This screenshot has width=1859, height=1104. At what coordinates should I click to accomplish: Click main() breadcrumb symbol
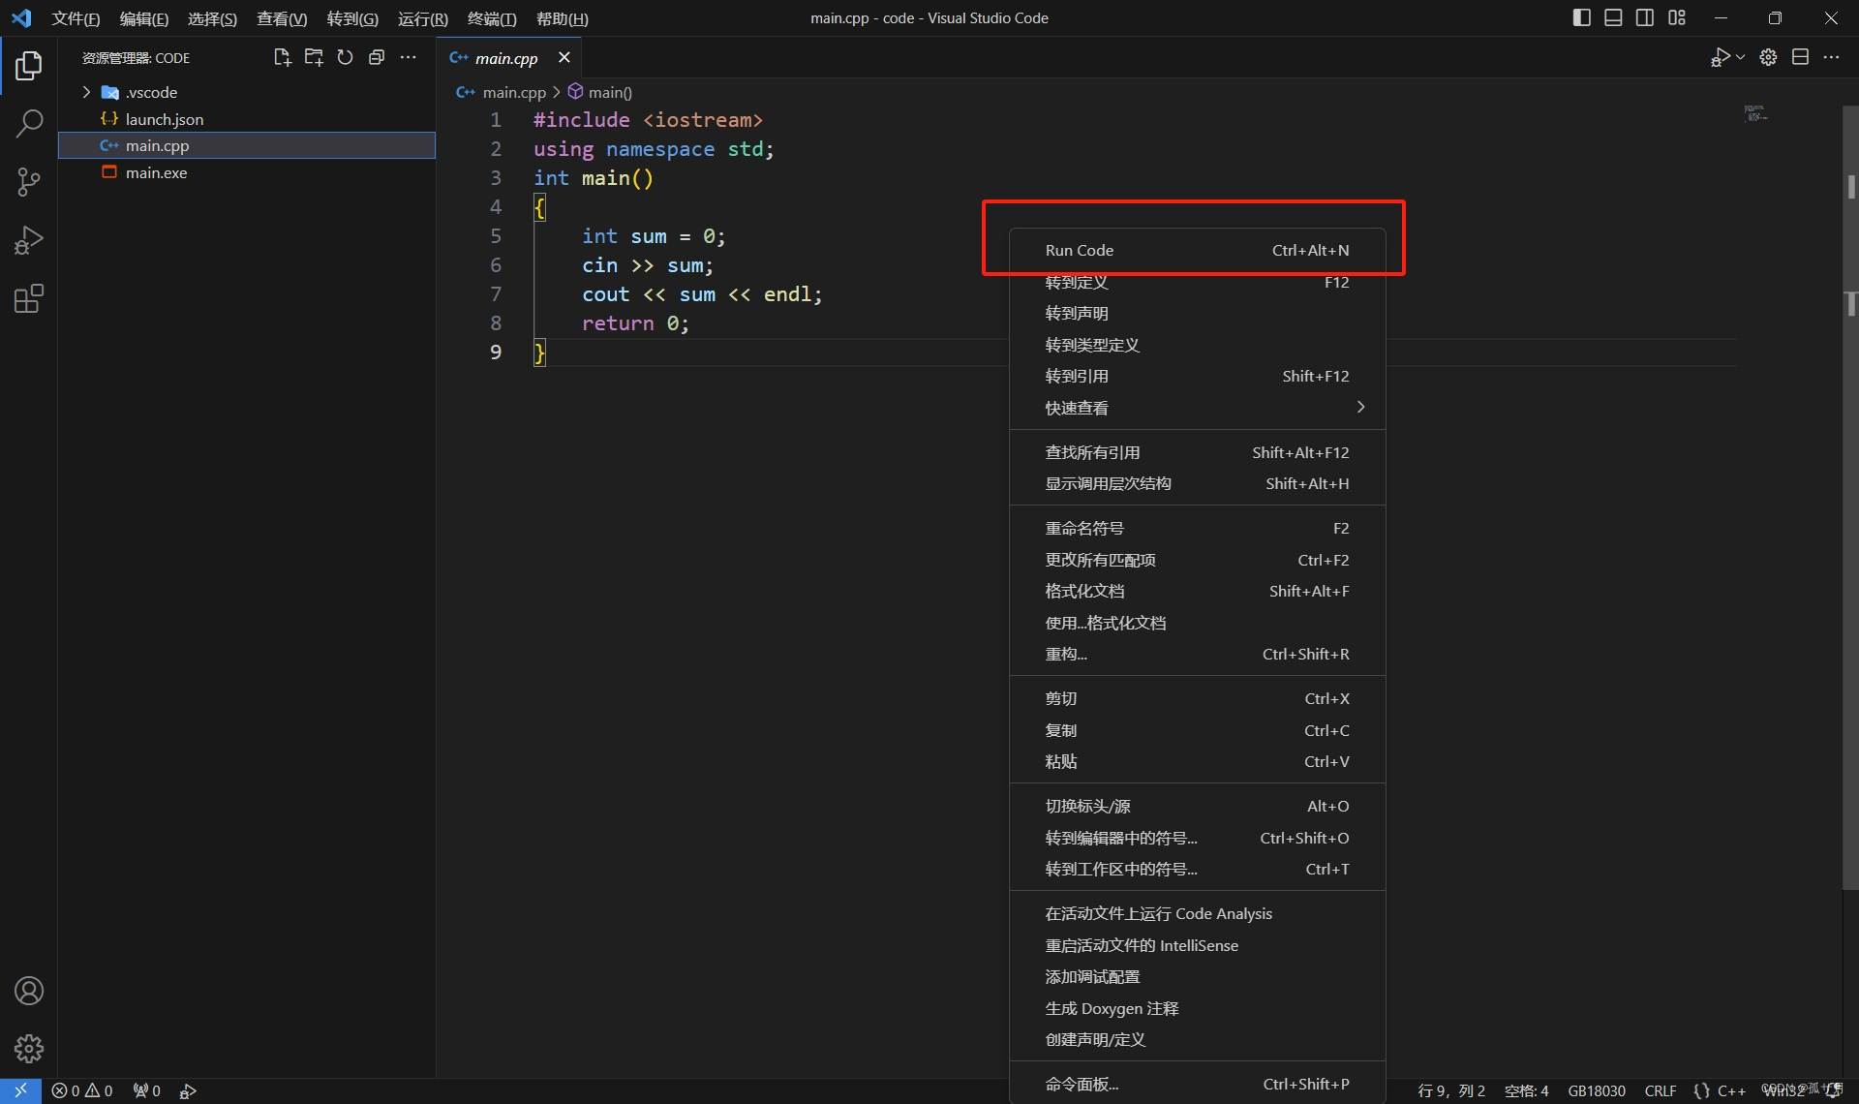(x=600, y=92)
